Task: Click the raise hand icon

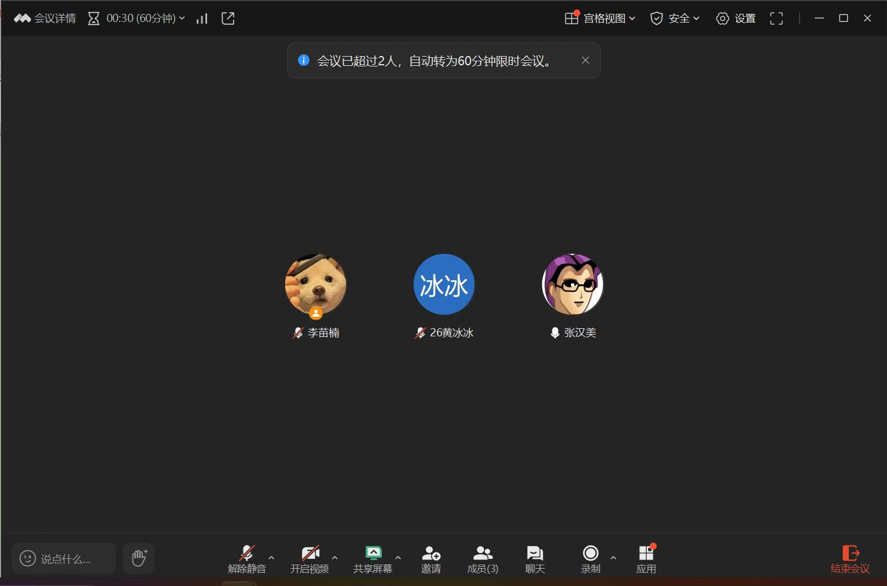Action: (x=138, y=558)
